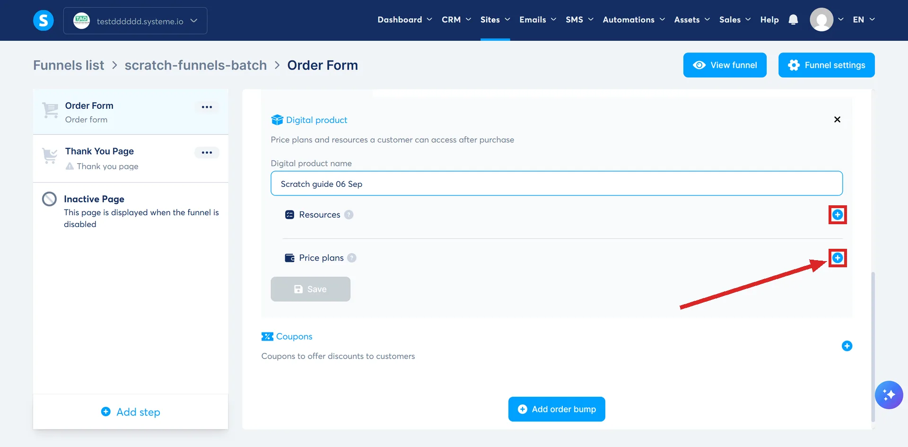Viewport: 908px width, 447px height.
Task: Add a resource with the plus icon
Action: tap(837, 215)
